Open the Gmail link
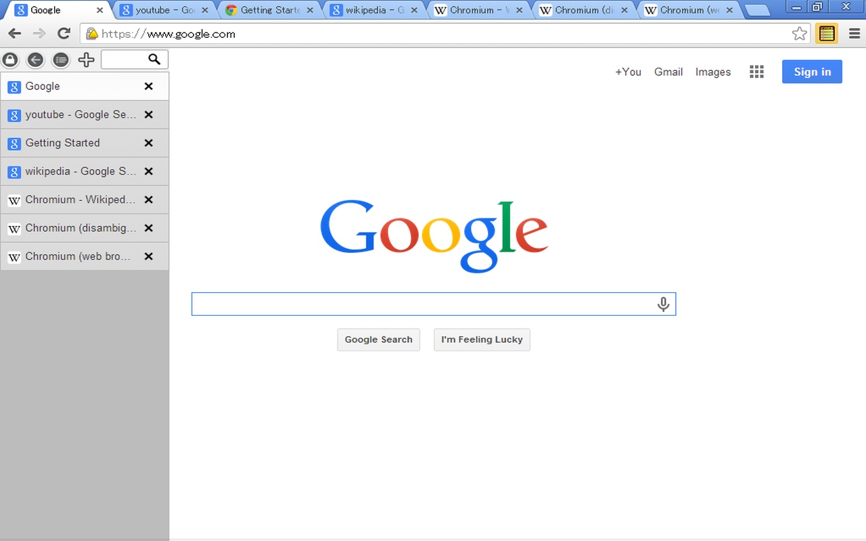 click(668, 72)
